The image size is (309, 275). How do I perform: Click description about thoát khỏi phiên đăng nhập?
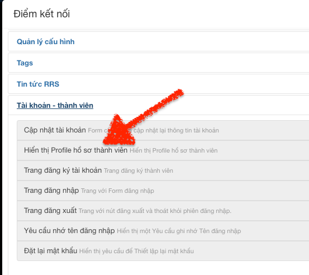pos(155,211)
